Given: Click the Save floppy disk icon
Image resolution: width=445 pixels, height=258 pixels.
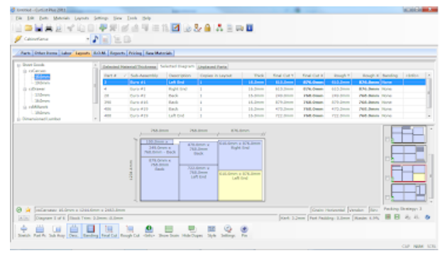Looking at the screenshot, I should 38,28.
